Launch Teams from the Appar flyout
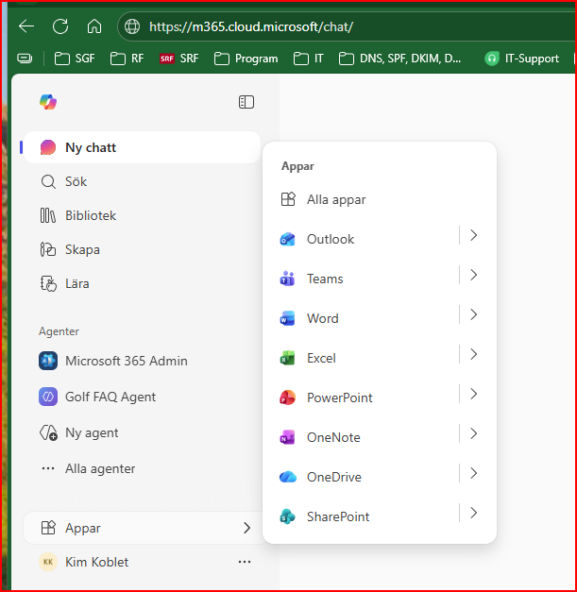This screenshot has width=577, height=592. tap(365, 279)
